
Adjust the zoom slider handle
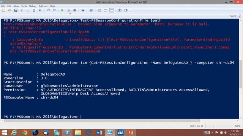coord(214,126)
